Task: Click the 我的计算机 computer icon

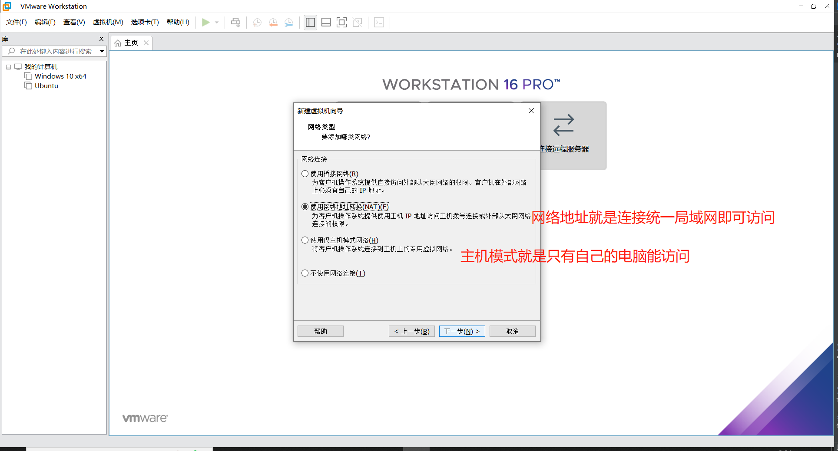Action: (x=18, y=66)
